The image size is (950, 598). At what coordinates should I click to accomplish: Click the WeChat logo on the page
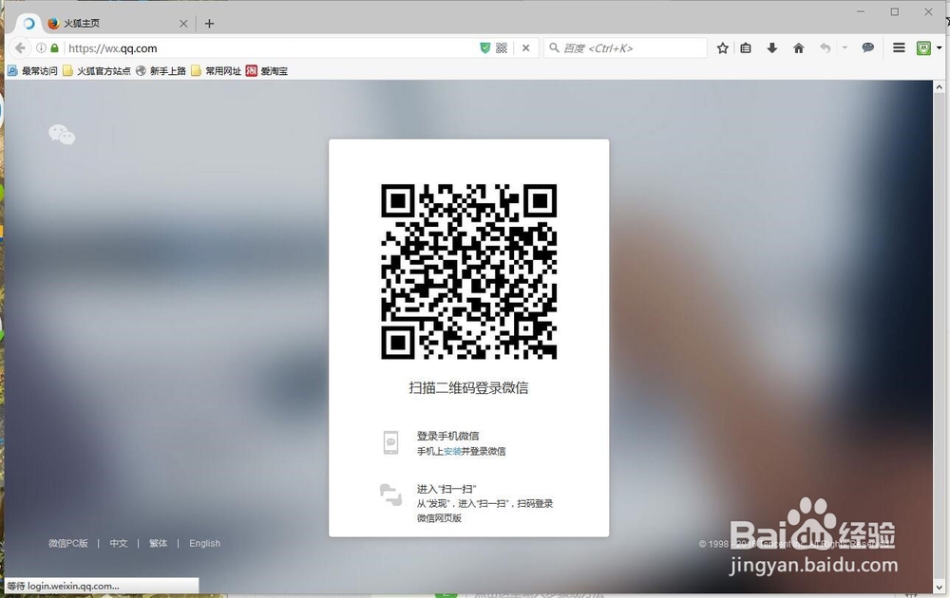pos(61,135)
